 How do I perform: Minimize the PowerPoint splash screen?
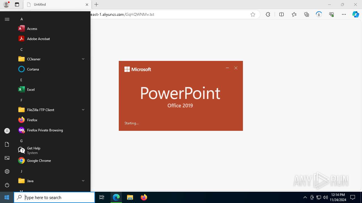227,68
